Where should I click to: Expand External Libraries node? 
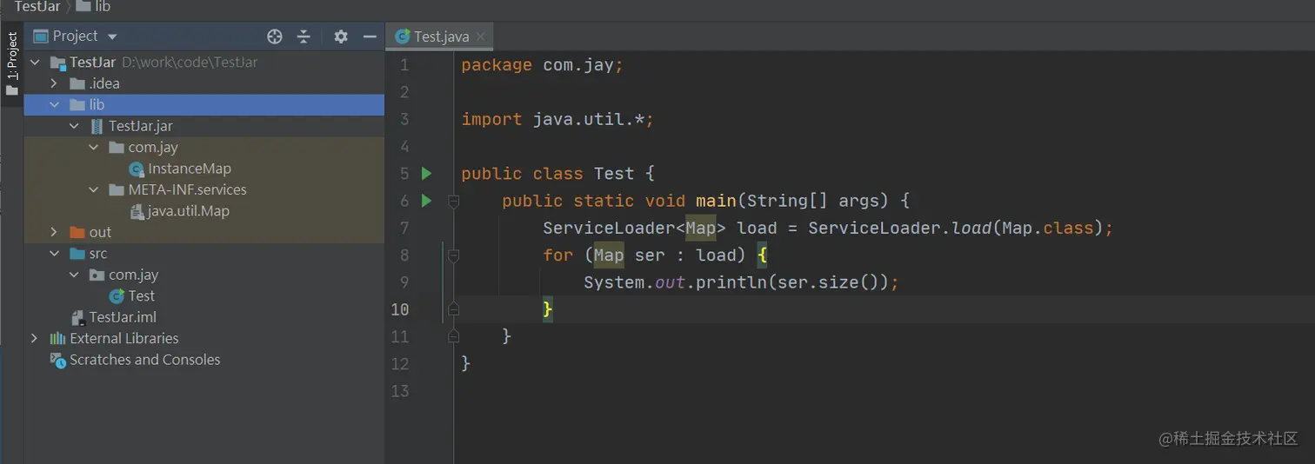tap(35, 338)
